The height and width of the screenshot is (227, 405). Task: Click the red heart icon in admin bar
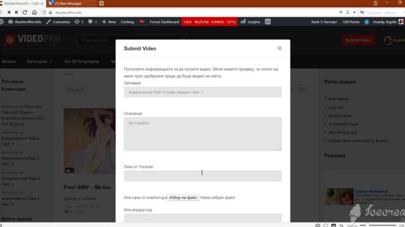(x=142, y=22)
